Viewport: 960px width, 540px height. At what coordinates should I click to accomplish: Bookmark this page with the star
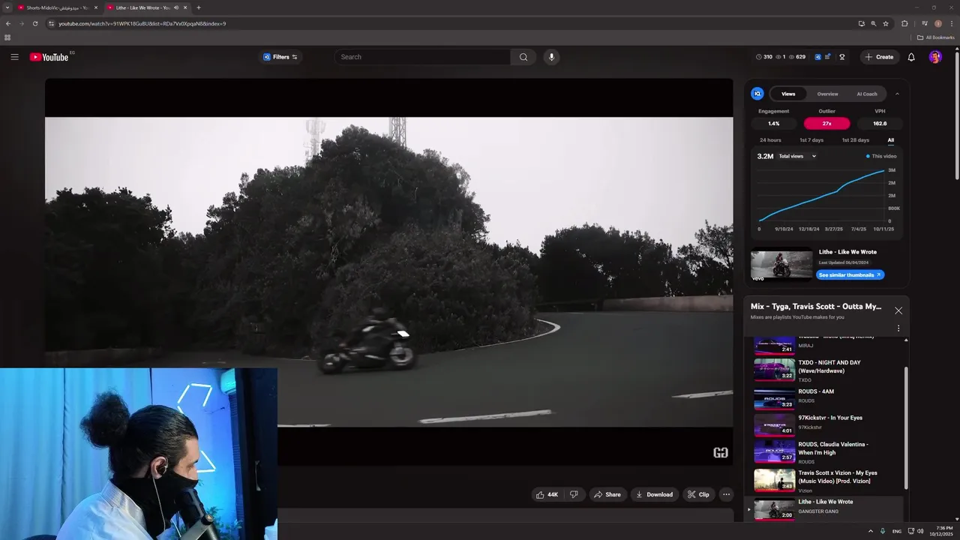(x=886, y=23)
